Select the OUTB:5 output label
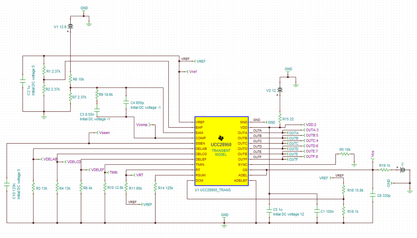Image resolution: width=417 pixels, height=238 pixels. pyautogui.click(x=312, y=135)
